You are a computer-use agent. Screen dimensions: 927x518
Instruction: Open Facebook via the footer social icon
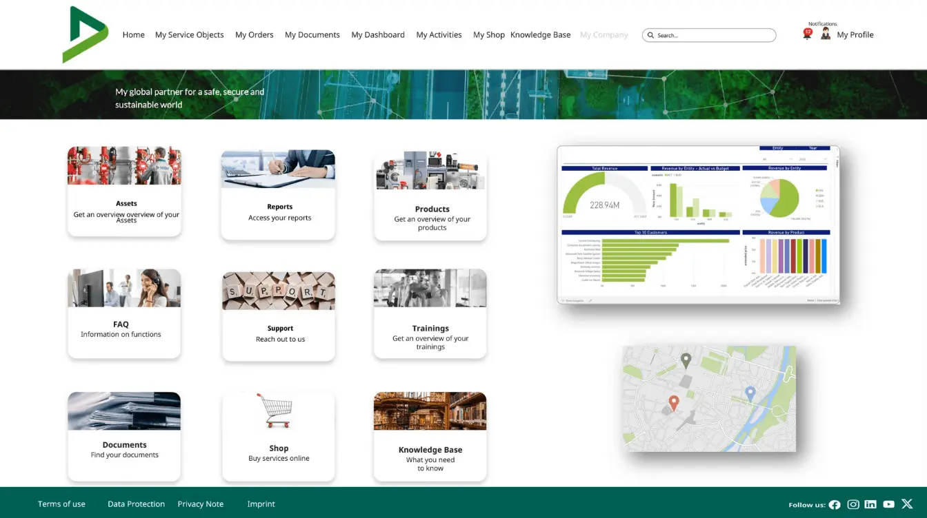click(835, 504)
